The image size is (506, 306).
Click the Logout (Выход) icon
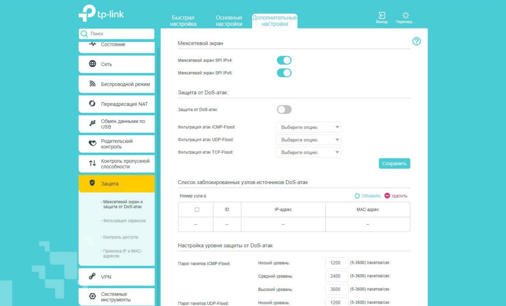381,16
